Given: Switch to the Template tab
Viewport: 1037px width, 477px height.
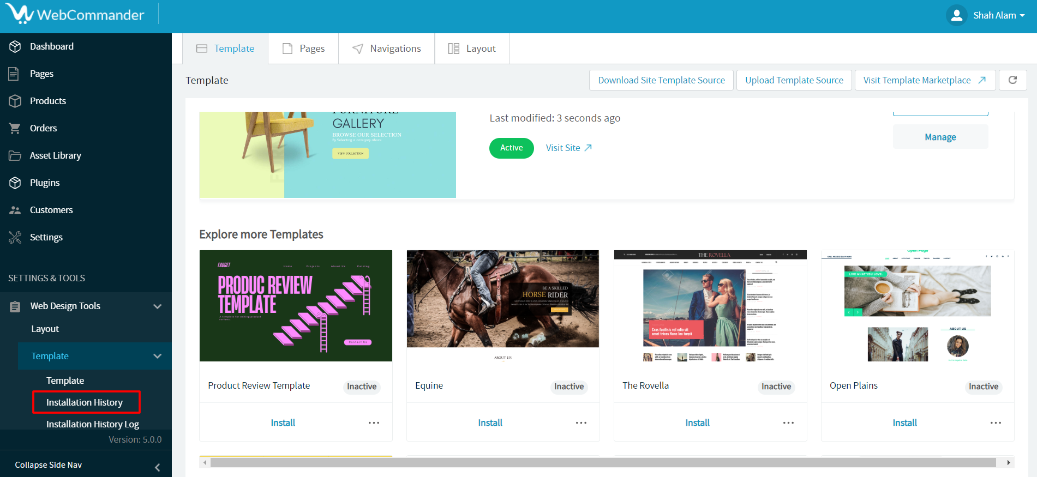Looking at the screenshot, I should pos(225,49).
